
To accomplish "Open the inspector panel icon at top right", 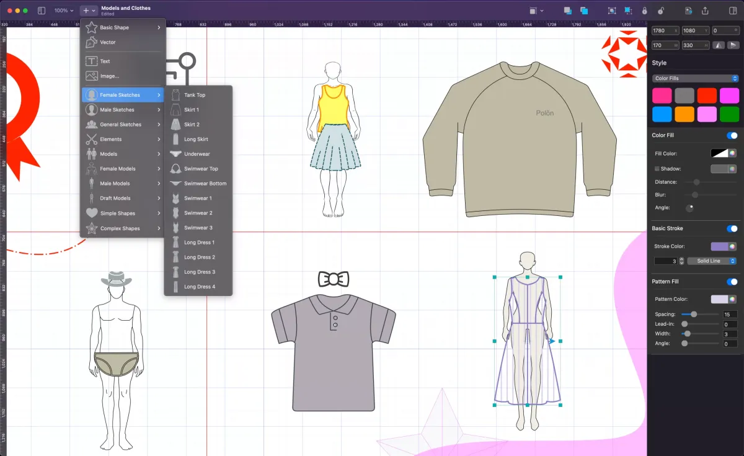I will point(733,11).
